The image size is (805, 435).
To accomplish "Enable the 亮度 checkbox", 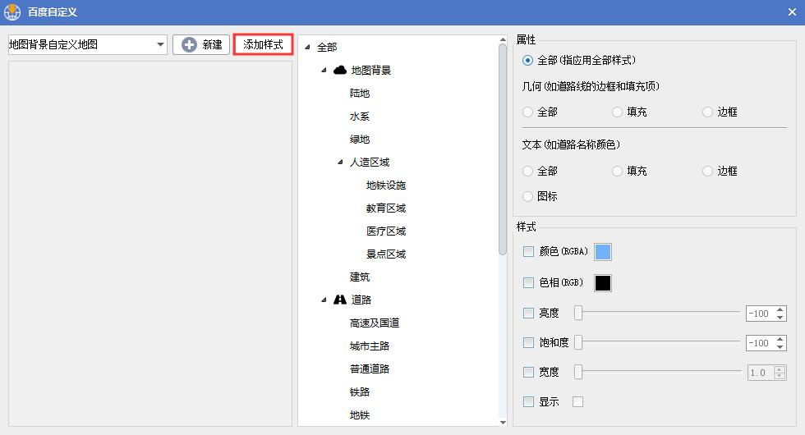I will pyautogui.click(x=528, y=313).
